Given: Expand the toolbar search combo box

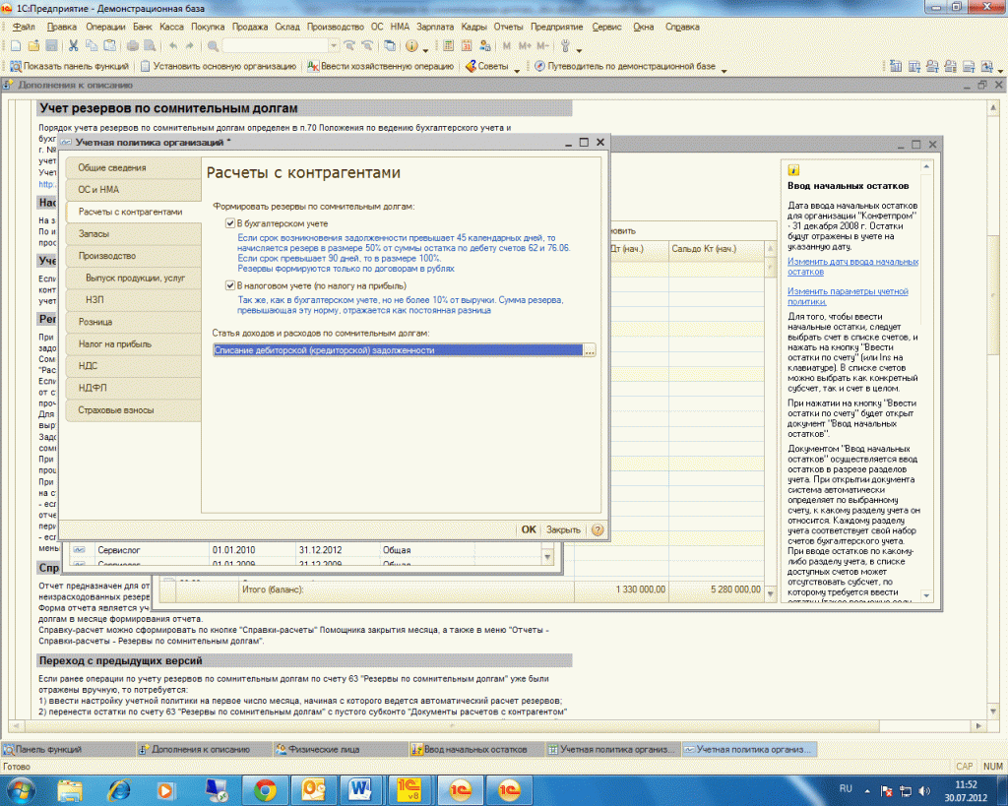Looking at the screenshot, I should click(334, 46).
